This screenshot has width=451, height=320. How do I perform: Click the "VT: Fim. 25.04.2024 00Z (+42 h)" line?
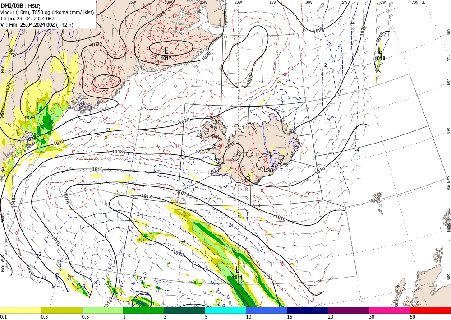(37, 25)
